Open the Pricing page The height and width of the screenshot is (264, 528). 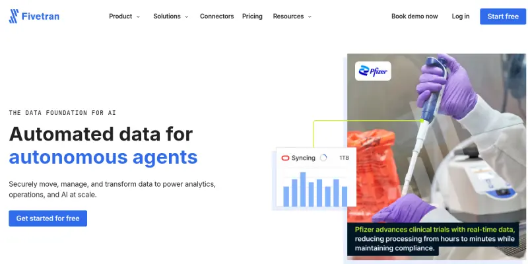[x=252, y=16]
